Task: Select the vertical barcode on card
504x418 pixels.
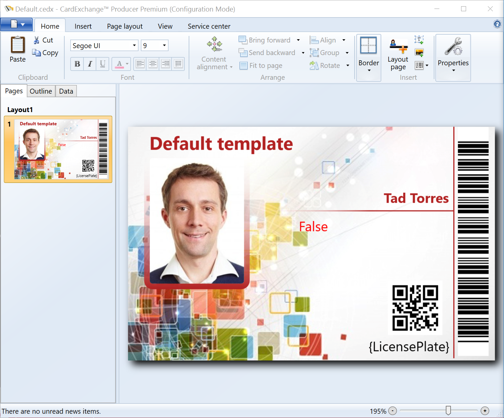Action: point(473,242)
